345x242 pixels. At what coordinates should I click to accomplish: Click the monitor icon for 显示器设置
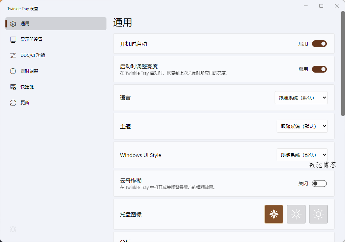13,40
